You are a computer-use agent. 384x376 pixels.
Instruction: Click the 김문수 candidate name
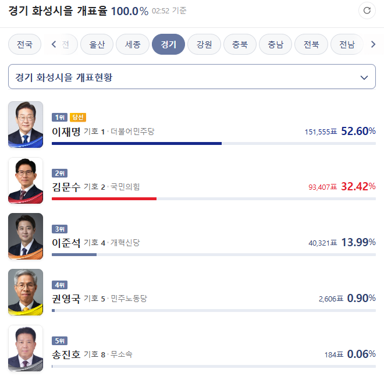pos(66,187)
